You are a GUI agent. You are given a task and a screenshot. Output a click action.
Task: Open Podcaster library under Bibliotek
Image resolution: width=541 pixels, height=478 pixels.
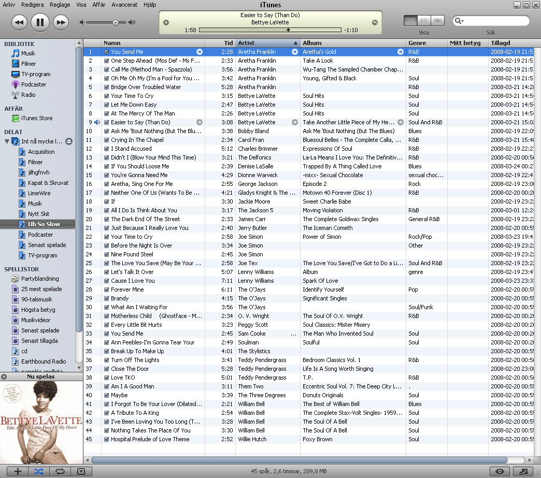[x=34, y=84]
